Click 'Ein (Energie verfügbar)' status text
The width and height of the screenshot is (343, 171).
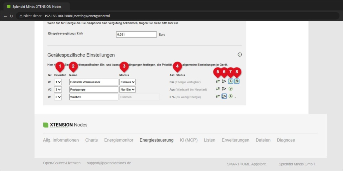click(x=185, y=82)
